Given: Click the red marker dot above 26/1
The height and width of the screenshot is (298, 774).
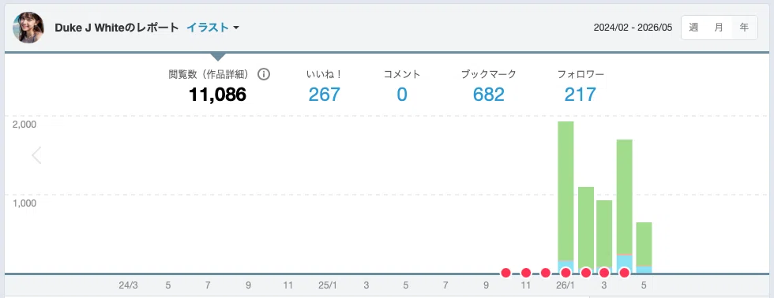Looking at the screenshot, I should point(565,273).
